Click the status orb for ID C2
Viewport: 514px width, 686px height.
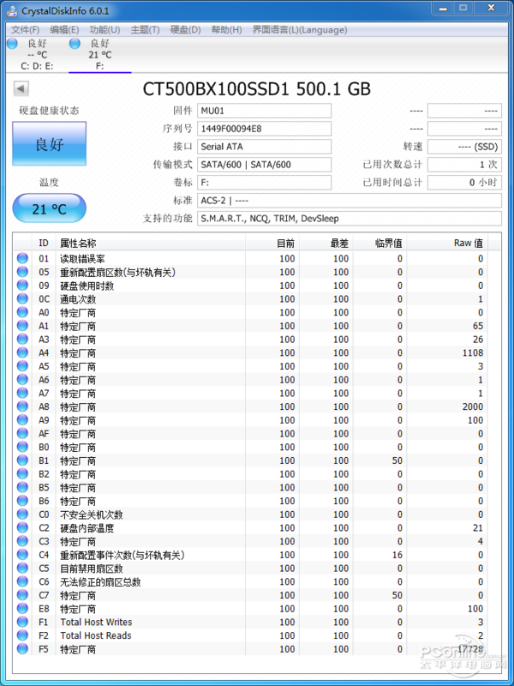pos(22,528)
